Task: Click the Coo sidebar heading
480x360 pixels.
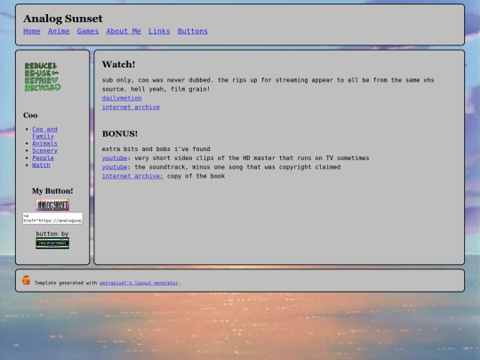Action: tap(30, 116)
